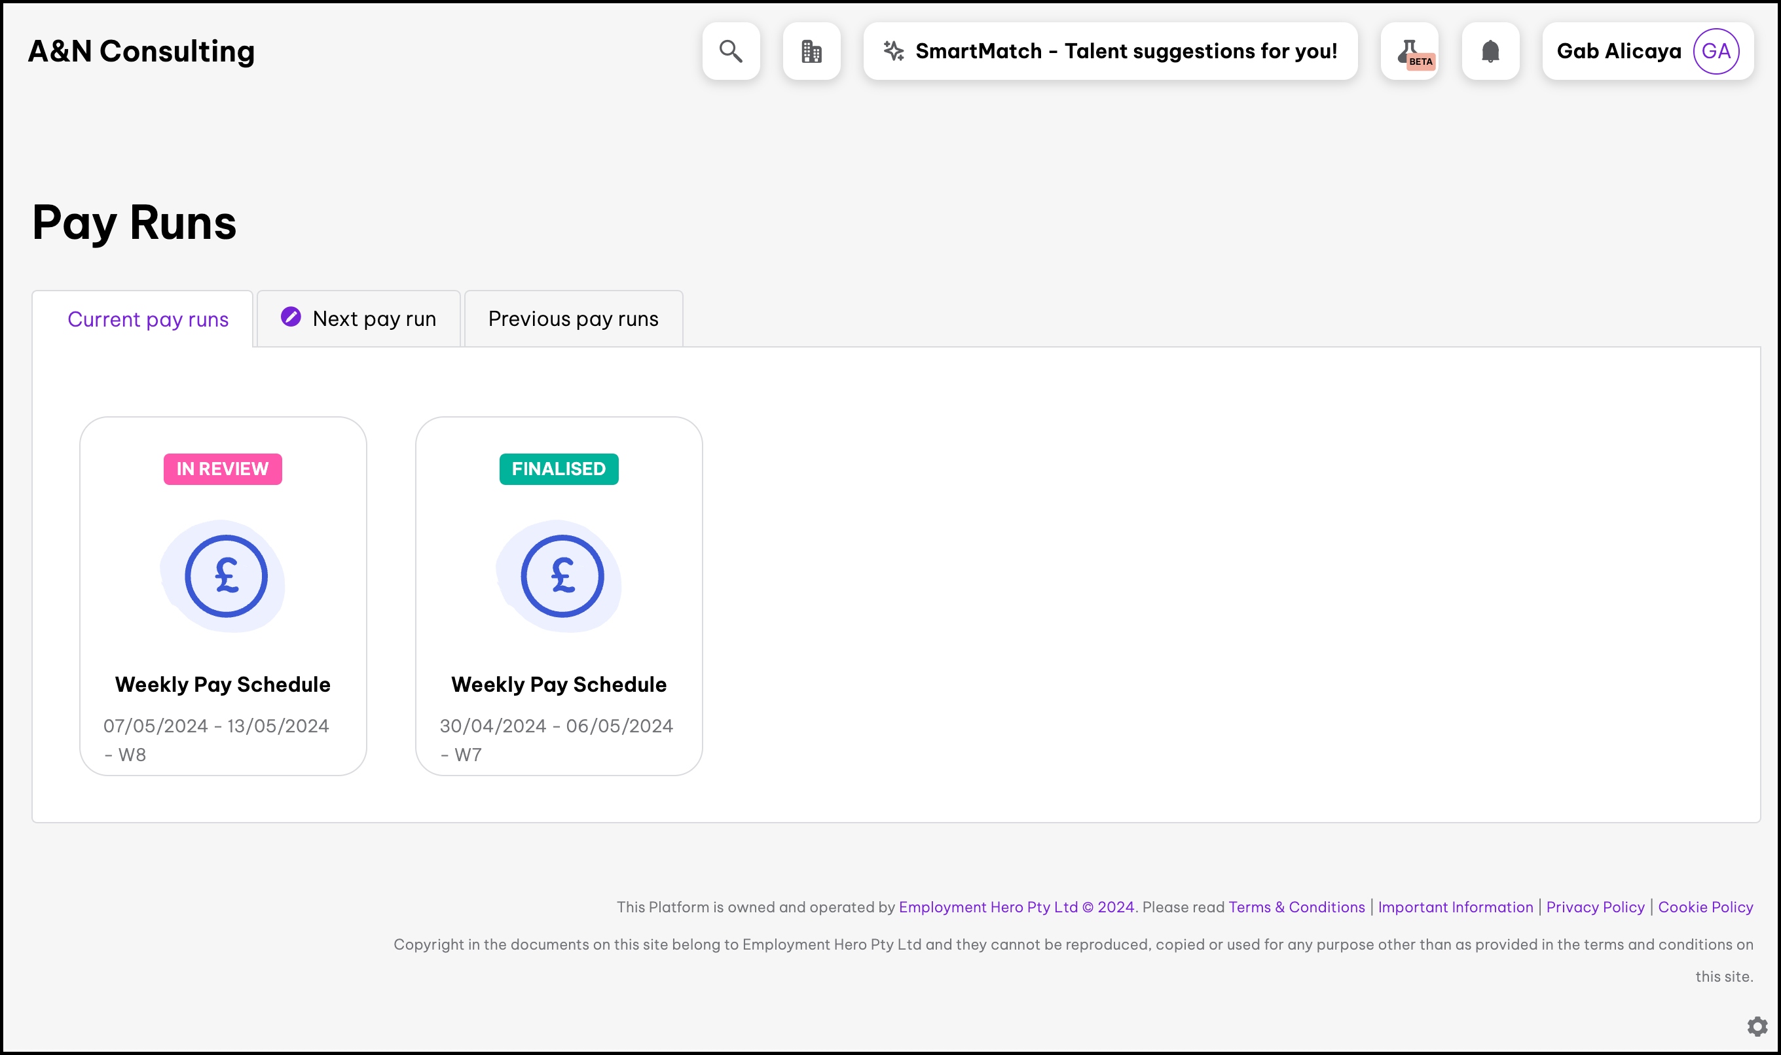This screenshot has height=1055, width=1781.
Task: Click the pound coin icon on Finalised card
Action: pyautogui.click(x=562, y=576)
